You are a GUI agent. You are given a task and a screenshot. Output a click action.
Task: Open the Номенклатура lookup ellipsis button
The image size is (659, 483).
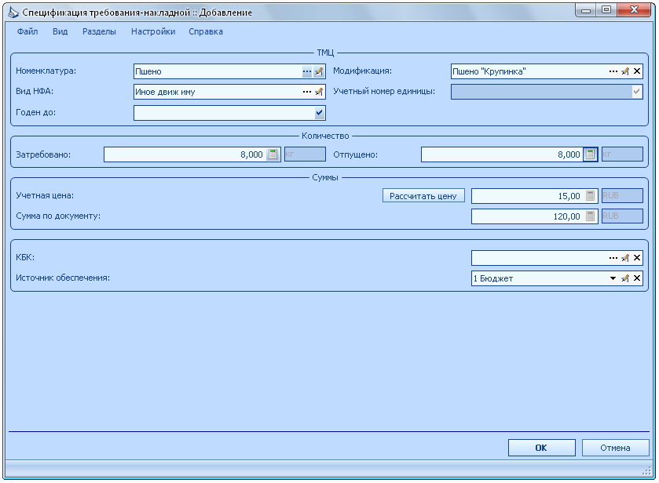coord(307,71)
